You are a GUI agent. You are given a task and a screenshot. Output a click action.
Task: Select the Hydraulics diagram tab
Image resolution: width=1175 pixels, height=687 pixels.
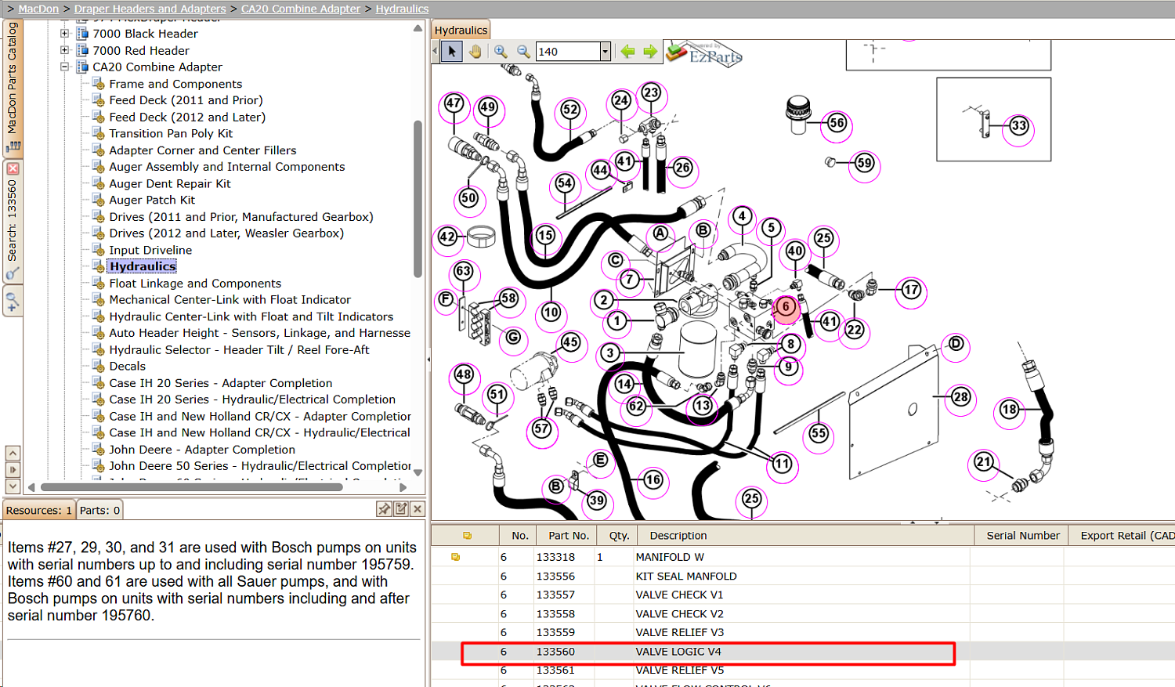(461, 30)
